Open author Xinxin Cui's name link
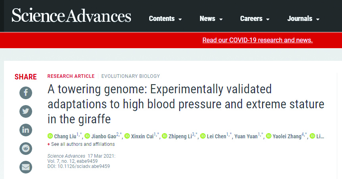 click(142, 136)
